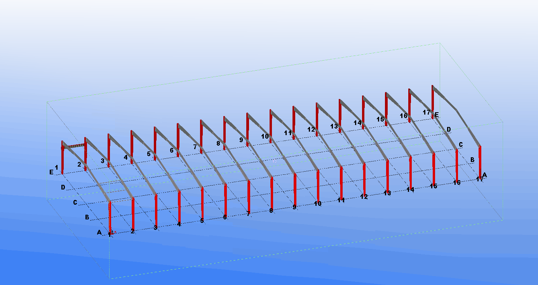The width and height of the screenshot is (538, 285).
Task: Click grid label 7 on the line-A side
Action: [248, 214]
